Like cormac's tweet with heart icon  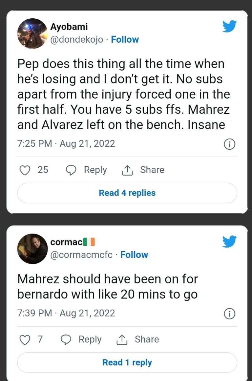25,339
